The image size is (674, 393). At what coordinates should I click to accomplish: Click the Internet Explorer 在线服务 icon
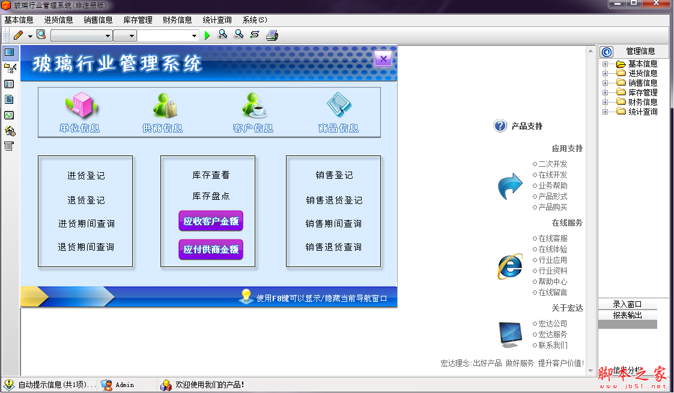tap(510, 266)
